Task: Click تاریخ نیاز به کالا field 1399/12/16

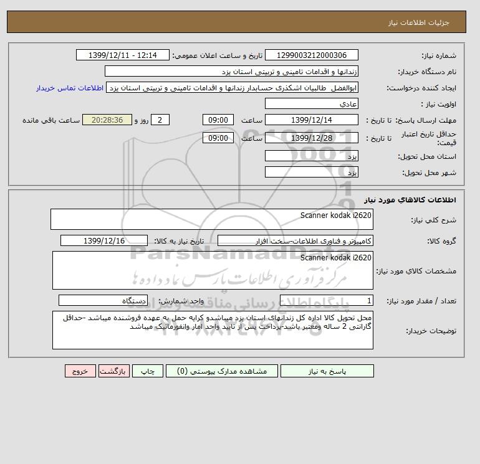Action: [x=104, y=240]
